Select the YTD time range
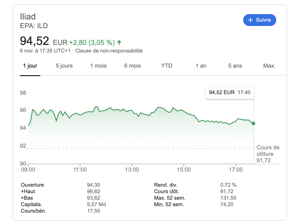Image resolution: width=292 pixels, height=224 pixels. point(167,66)
